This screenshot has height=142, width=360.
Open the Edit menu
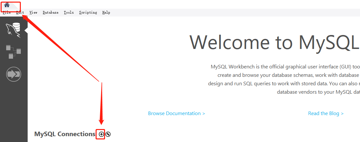(x=20, y=13)
